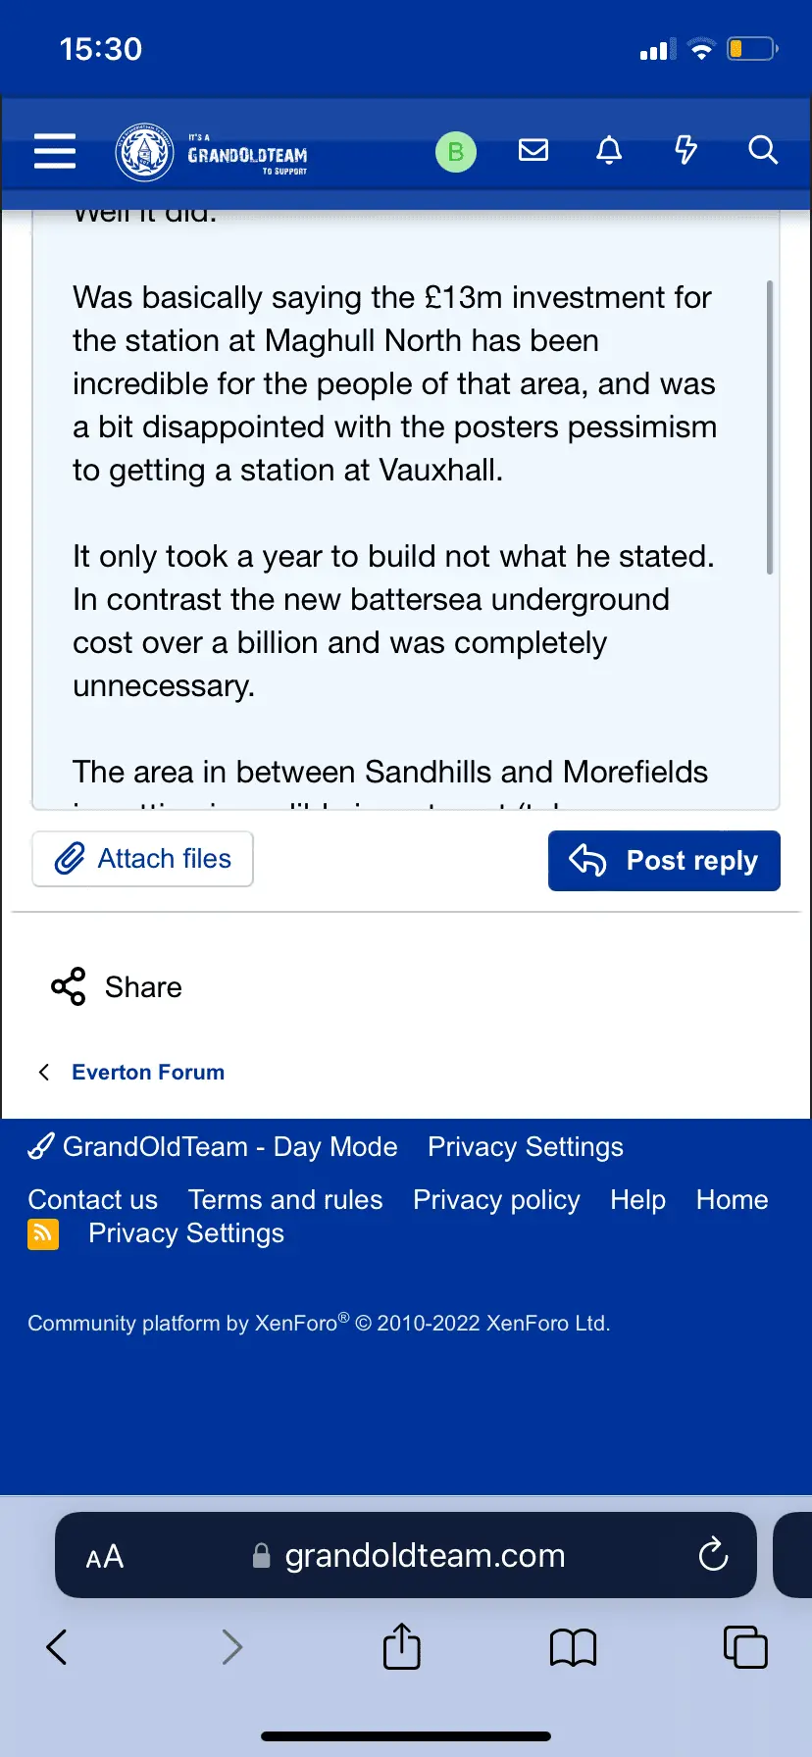Click the GrandOldTeam logo

212,152
